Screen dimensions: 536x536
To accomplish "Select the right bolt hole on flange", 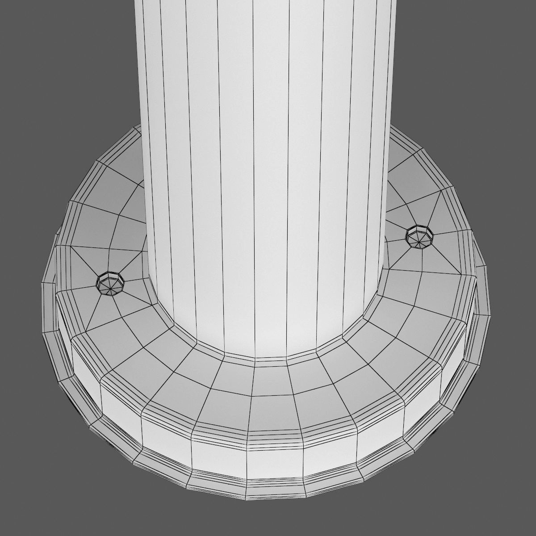I will tap(419, 237).
